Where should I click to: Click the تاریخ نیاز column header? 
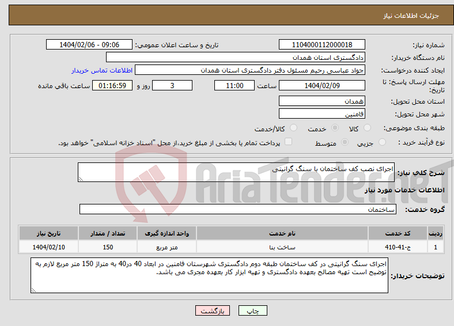[x=48, y=233]
